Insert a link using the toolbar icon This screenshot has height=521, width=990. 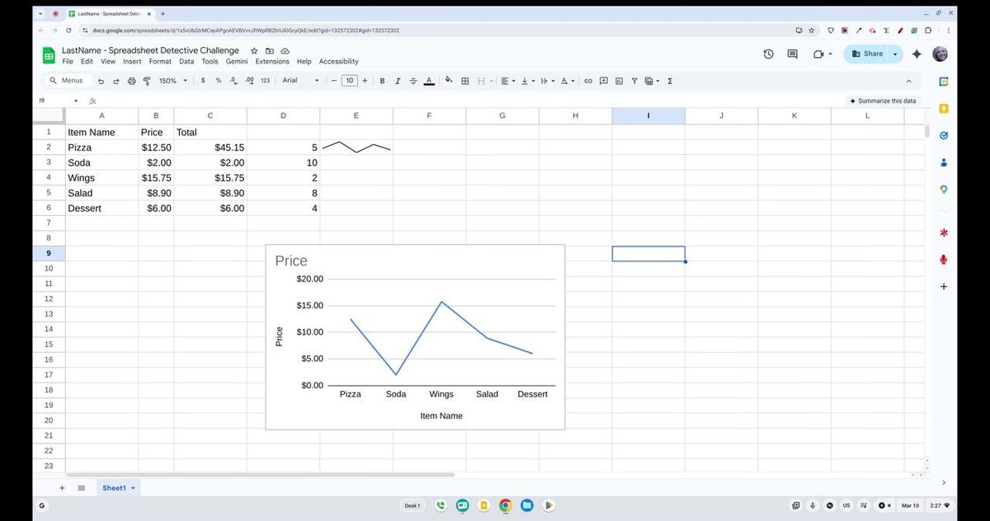coord(588,81)
